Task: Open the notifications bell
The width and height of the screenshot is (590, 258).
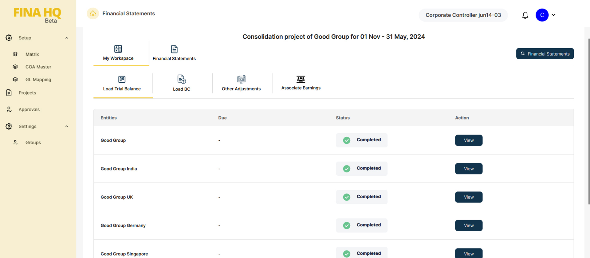Action: click(525, 15)
